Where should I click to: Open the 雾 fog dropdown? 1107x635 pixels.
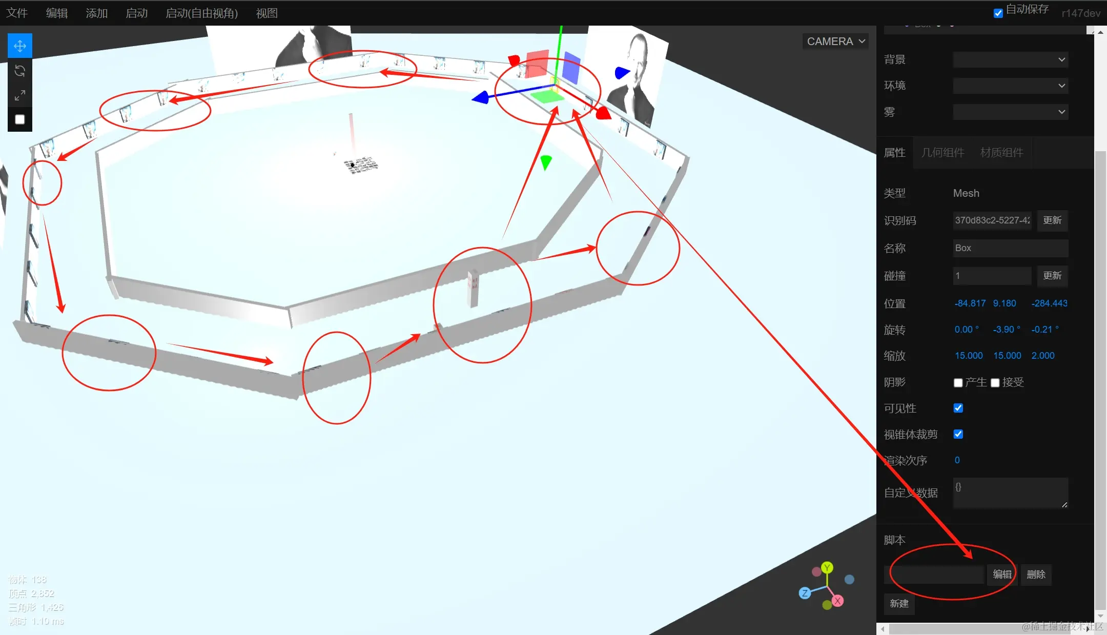tap(1010, 112)
